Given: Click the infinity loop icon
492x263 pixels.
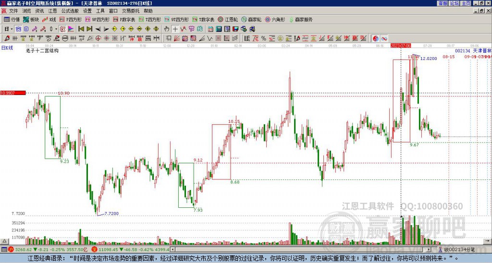Looking at the screenshot, I should pos(384,38).
